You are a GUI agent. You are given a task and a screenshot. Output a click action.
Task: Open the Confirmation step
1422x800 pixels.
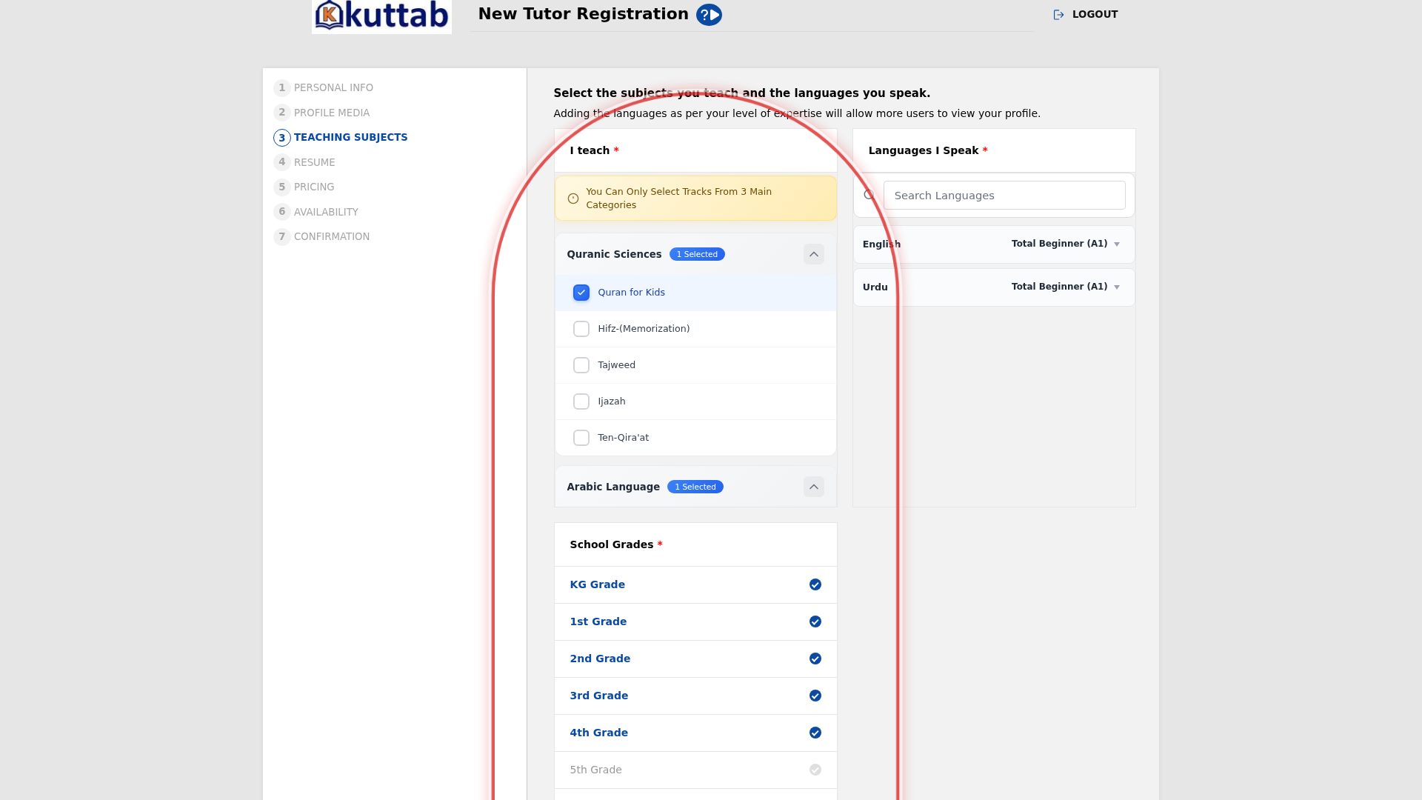(321, 236)
